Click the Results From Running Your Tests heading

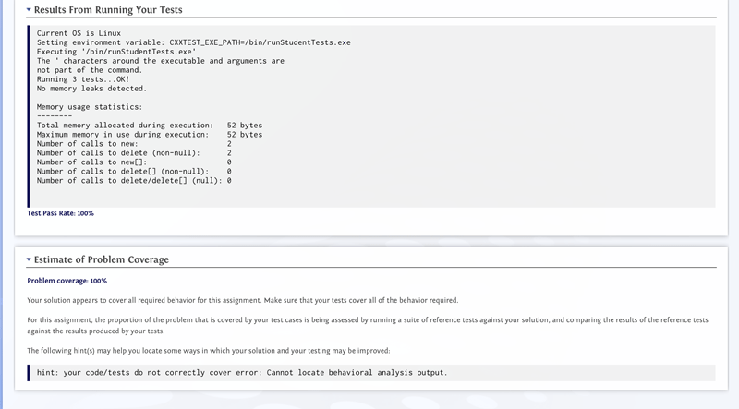[x=108, y=10]
